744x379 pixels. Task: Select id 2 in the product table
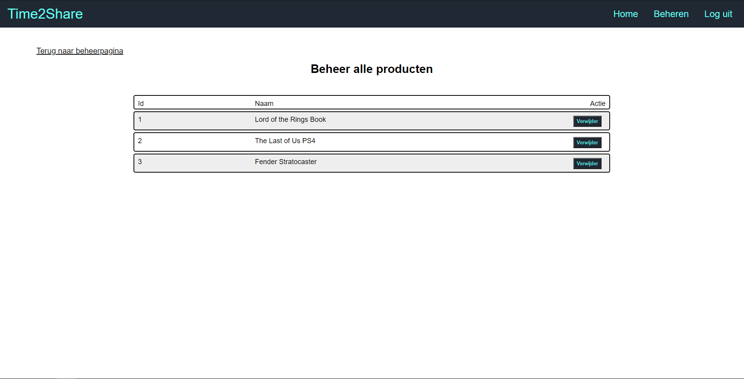(x=140, y=141)
